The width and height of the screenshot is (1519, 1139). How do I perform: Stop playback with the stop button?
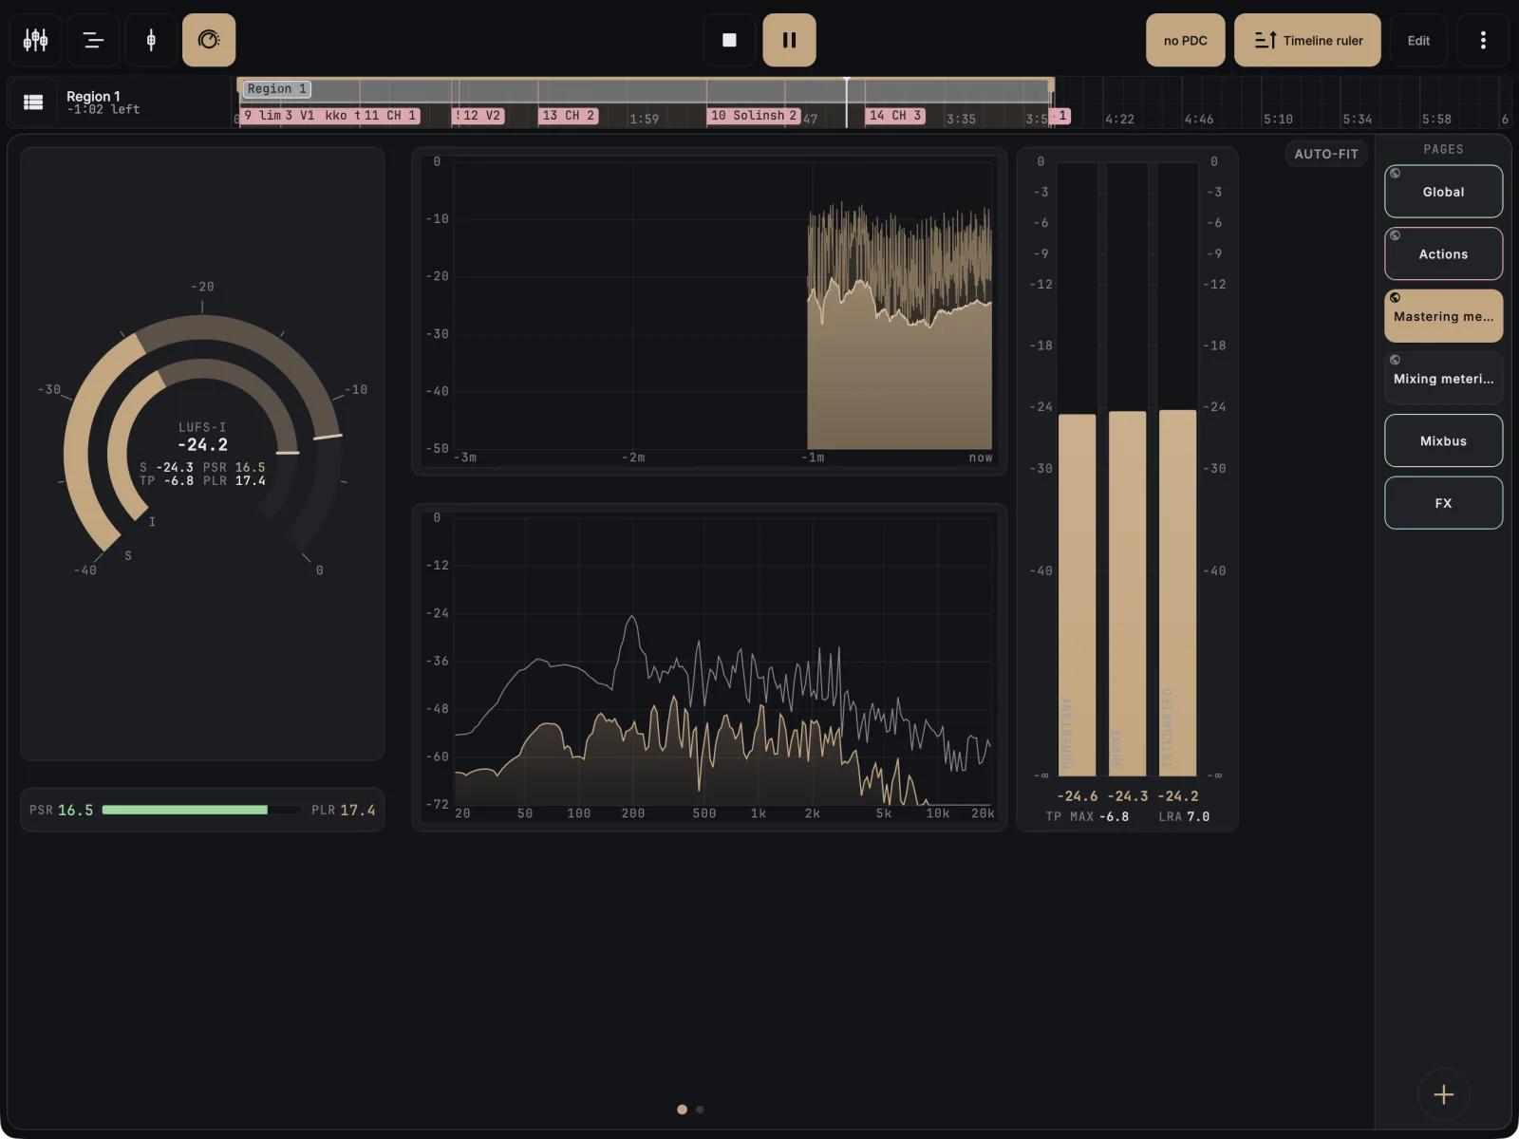point(729,40)
